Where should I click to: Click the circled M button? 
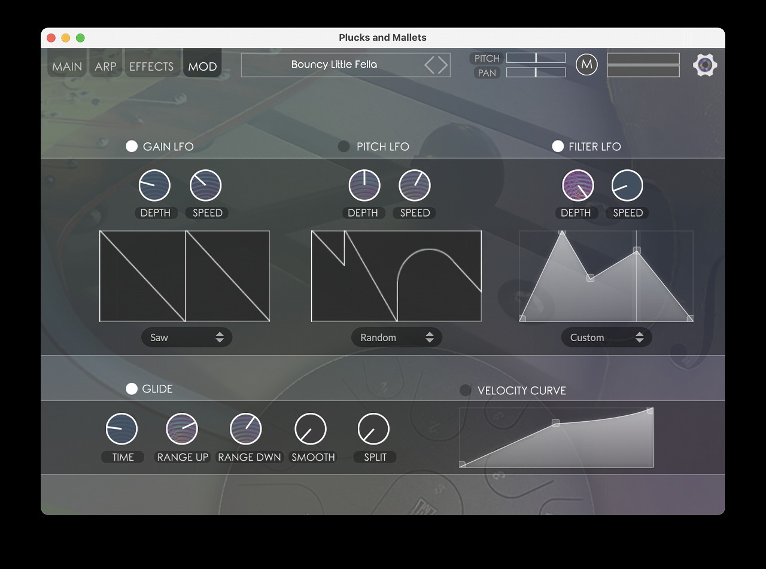click(x=586, y=65)
